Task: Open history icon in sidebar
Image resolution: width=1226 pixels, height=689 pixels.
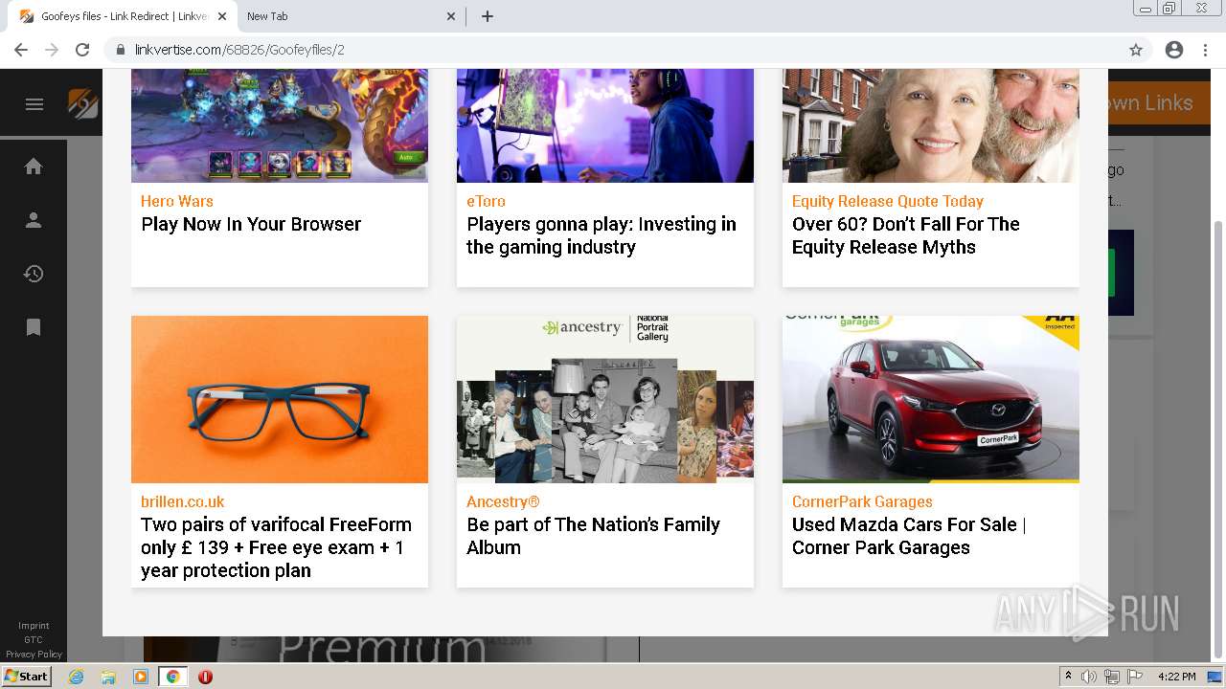Action: pos(34,274)
